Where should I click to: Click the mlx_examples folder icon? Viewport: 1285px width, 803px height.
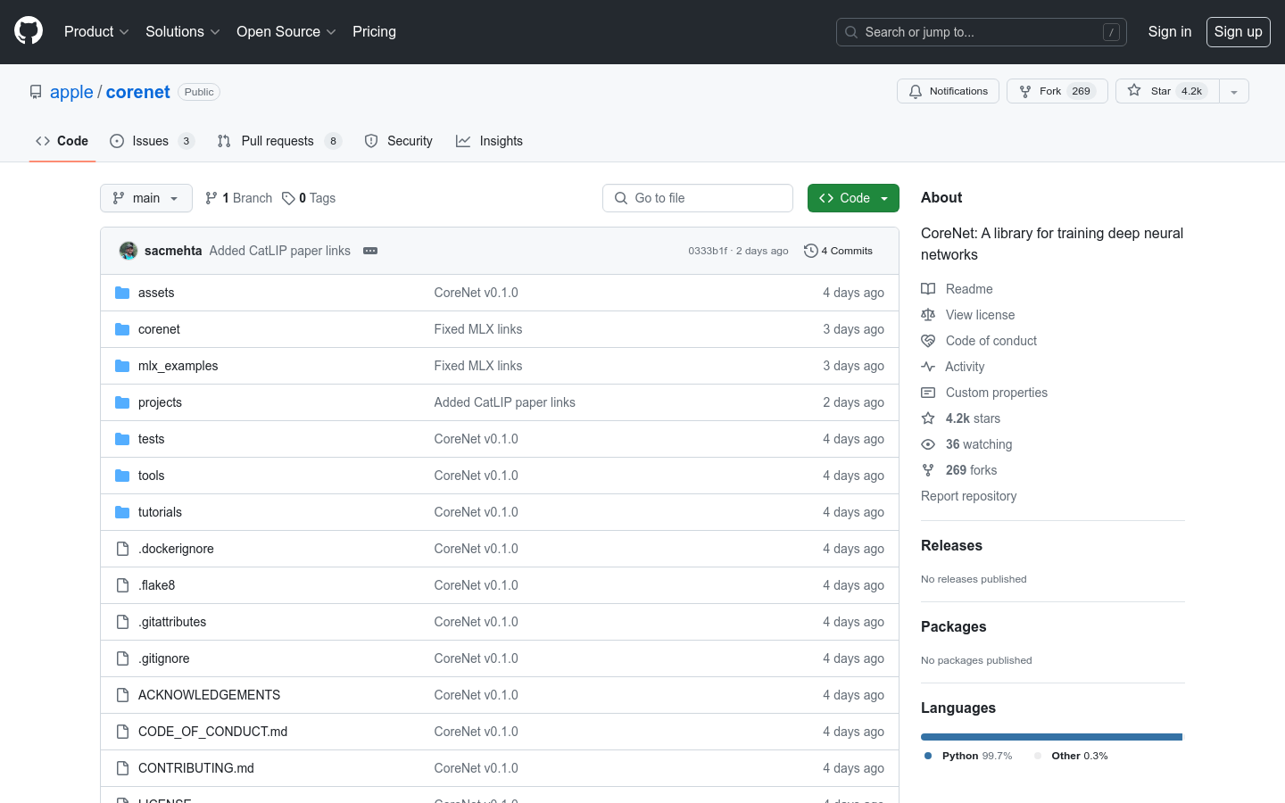tap(122, 366)
